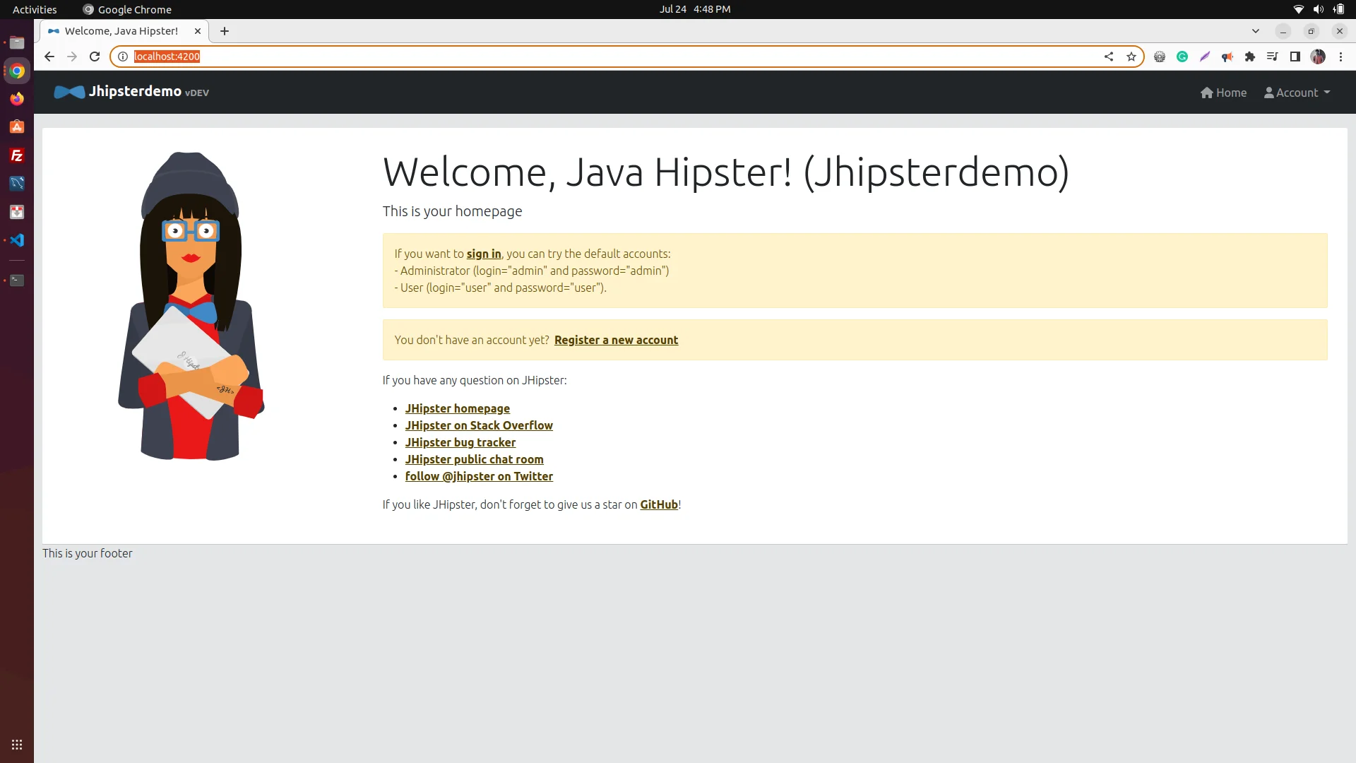Click the 'Welcome, Java Hipster!' heading
This screenshot has width=1356, height=763.
point(726,172)
